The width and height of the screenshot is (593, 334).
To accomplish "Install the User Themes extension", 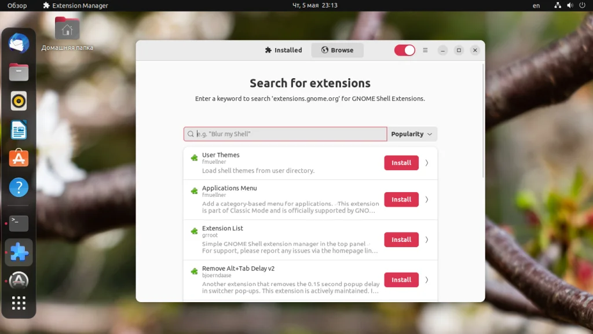I will click(x=401, y=163).
